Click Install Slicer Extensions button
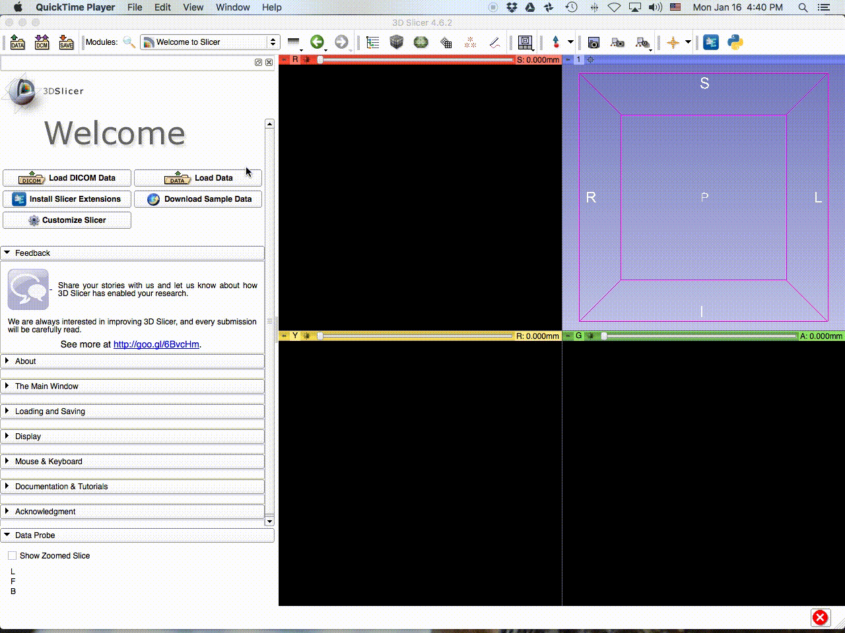This screenshot has height=633, width=845. tap(67, 199)
